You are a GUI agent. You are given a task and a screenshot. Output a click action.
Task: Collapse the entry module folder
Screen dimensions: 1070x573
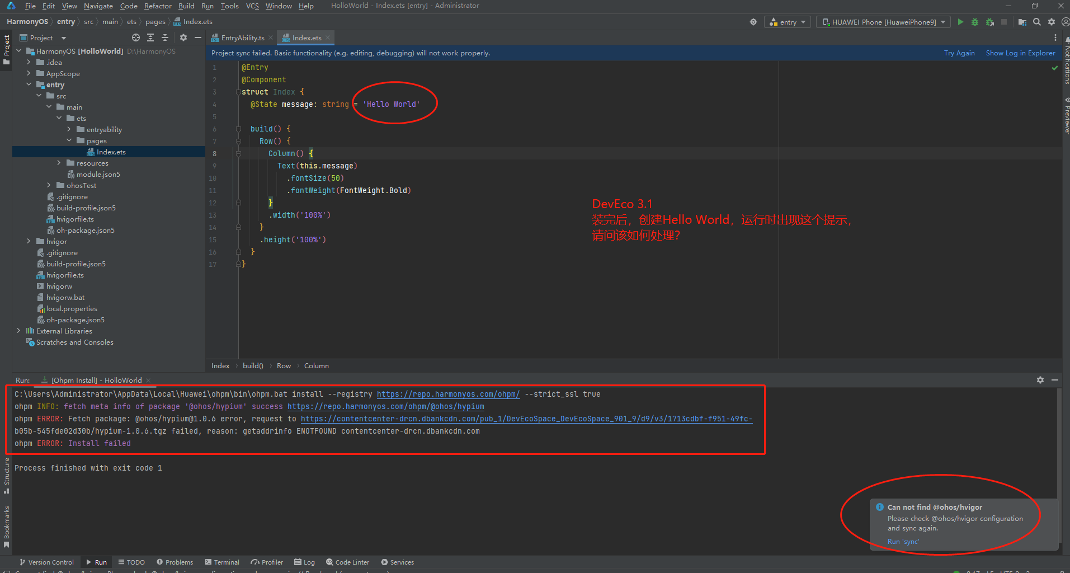[29, 84]
